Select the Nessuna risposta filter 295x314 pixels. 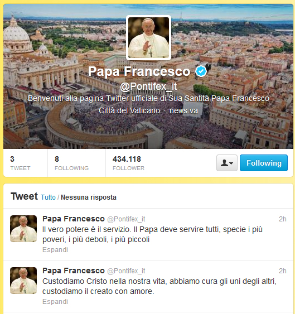89,197
